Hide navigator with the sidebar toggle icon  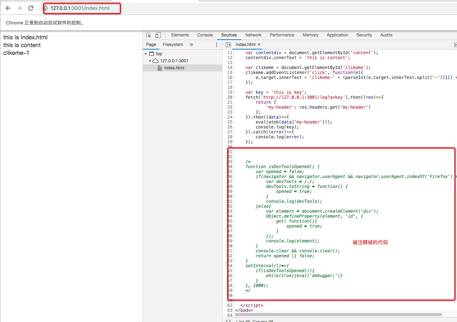pyautogui.click(x=228, y=45)
